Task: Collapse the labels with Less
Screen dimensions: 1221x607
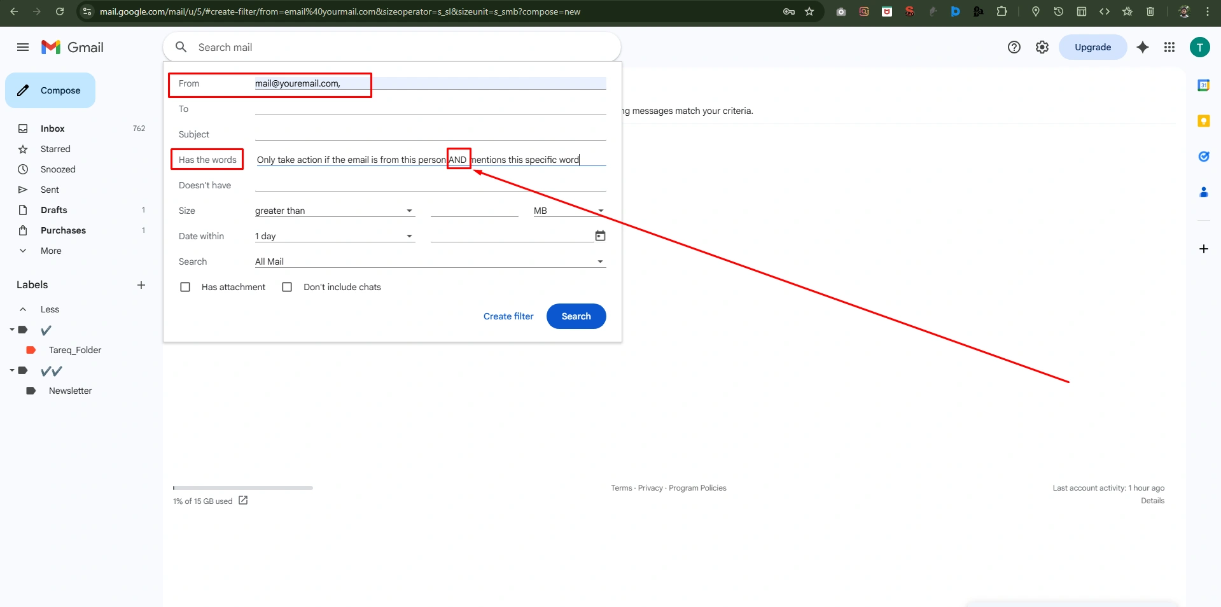Action: click(50, 309)
